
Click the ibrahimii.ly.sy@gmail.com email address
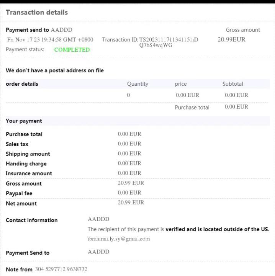point(119,239)
